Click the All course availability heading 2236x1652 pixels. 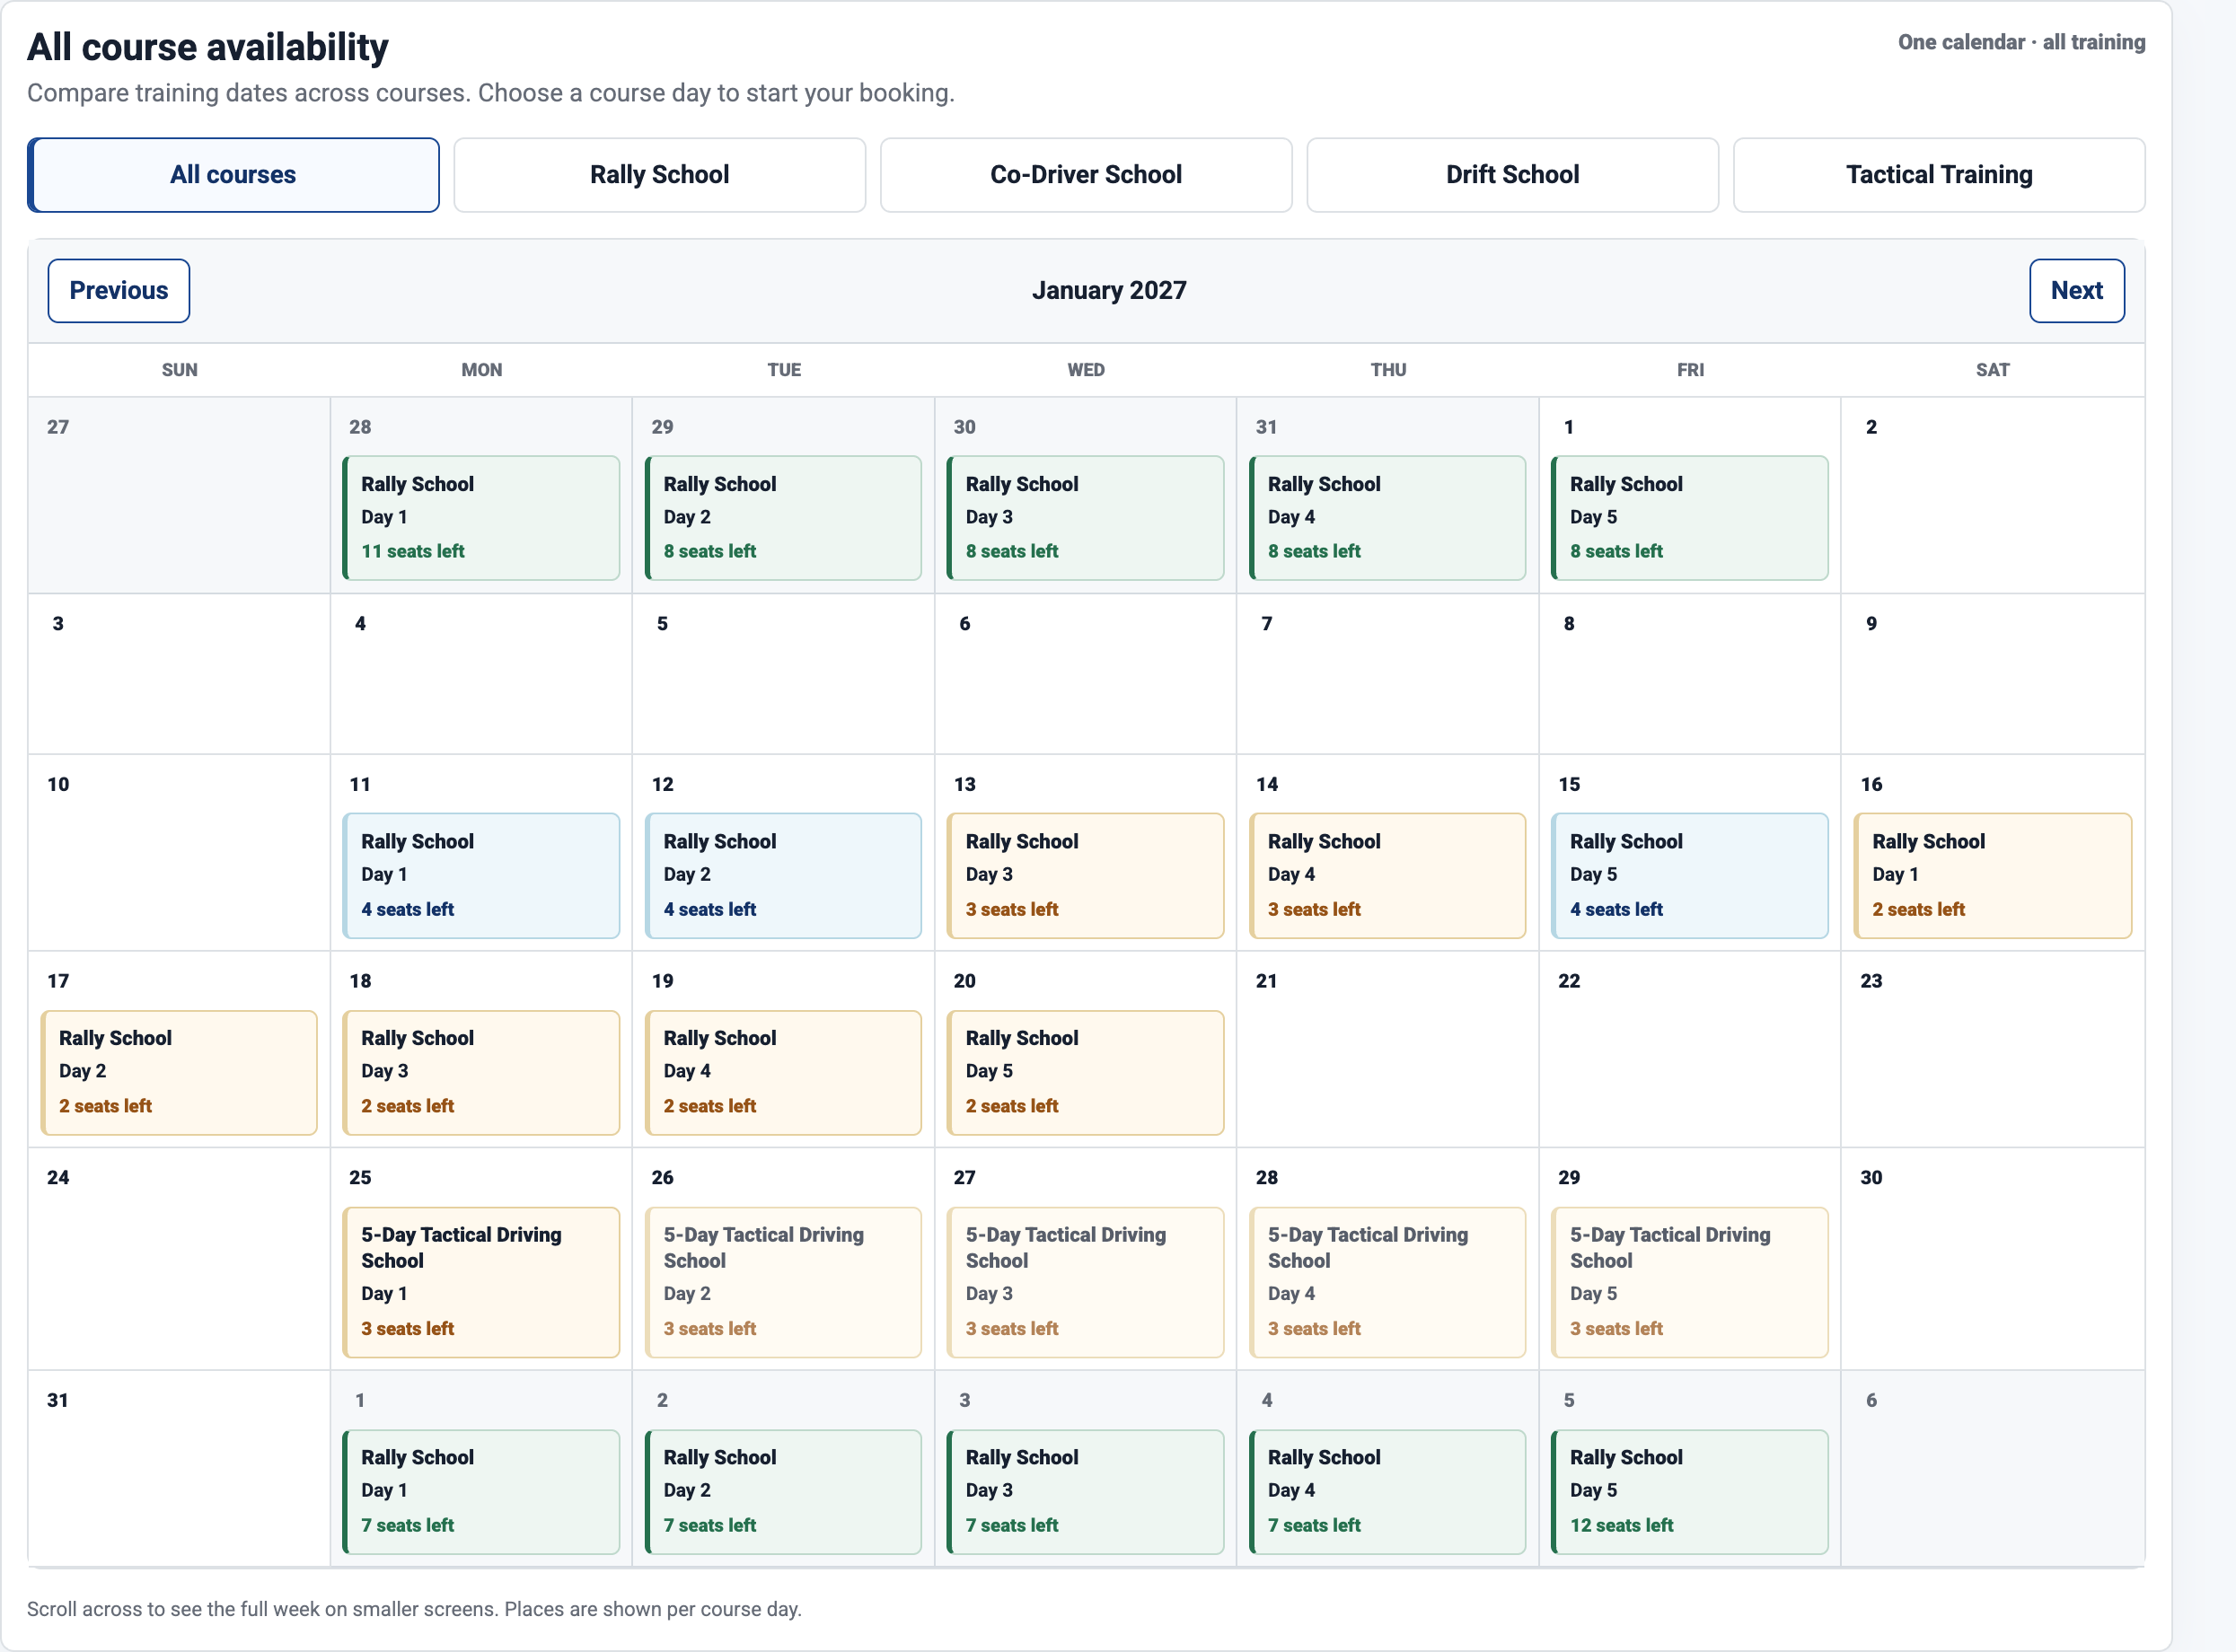208,47
